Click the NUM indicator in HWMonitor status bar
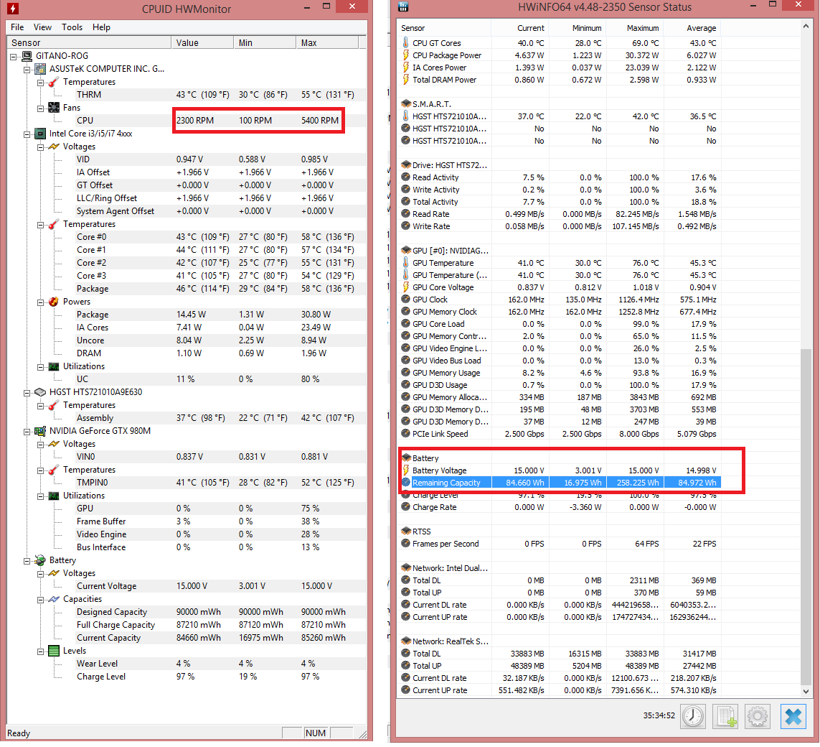Screen dimensions: 820x747 click(316, 733)
